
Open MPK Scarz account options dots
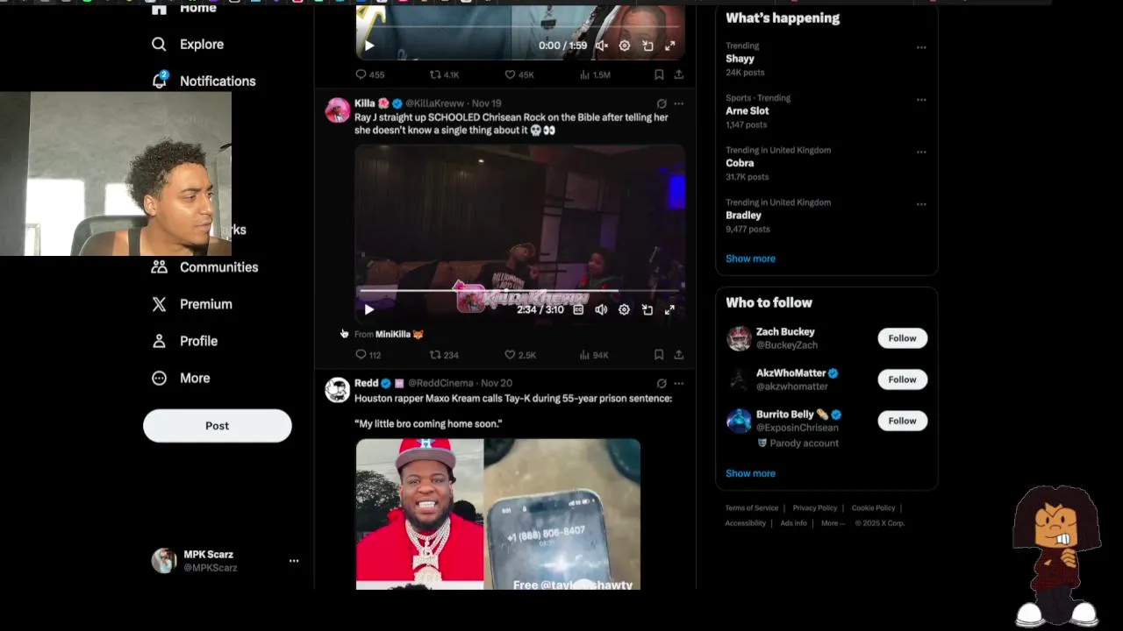click(x=294, y=561)
